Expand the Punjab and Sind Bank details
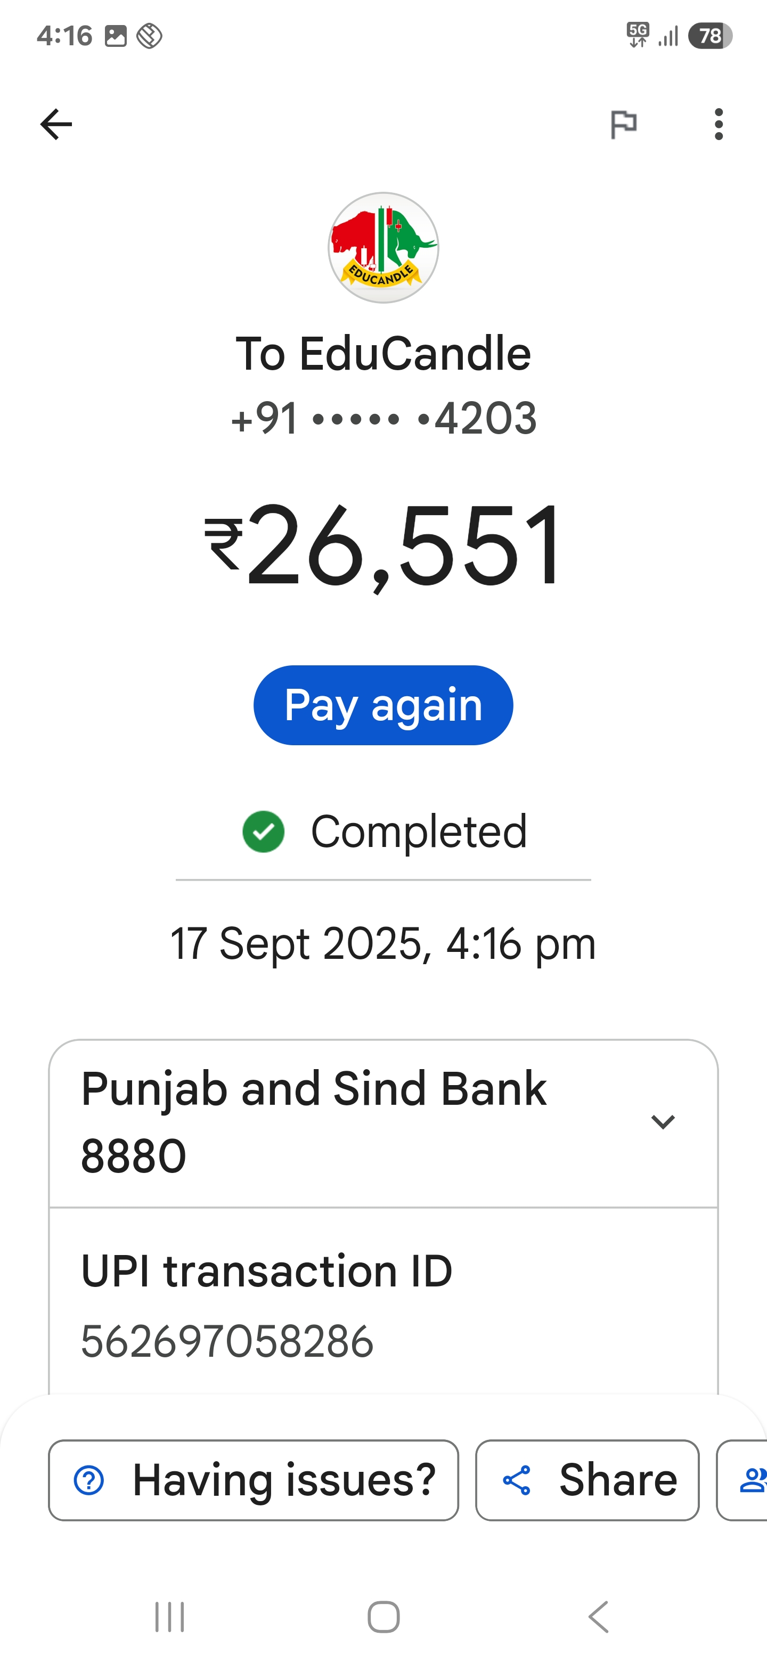The width and height of the screenshot is (767, 1662). pos(663,1122)
